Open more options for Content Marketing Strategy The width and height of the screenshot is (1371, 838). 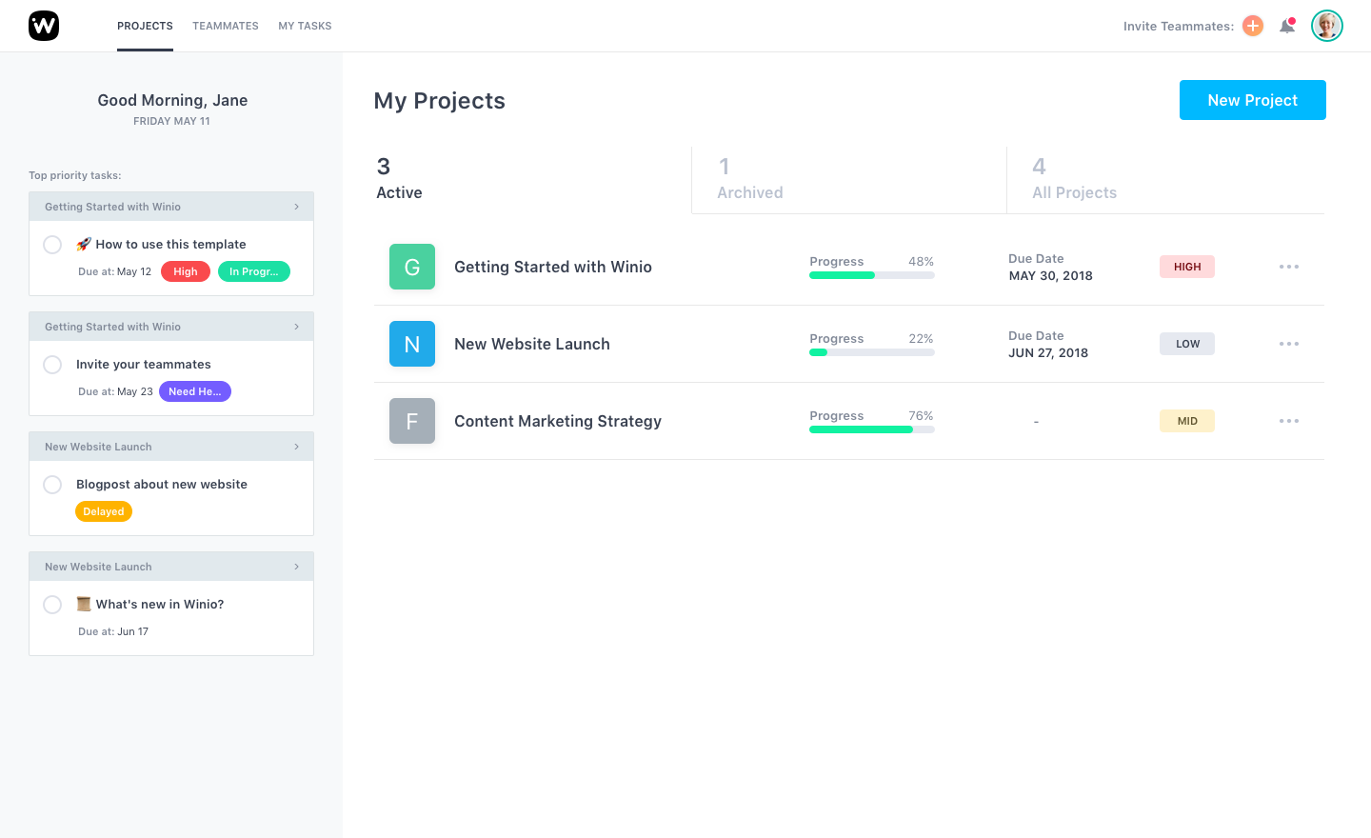pyautogui.click(x=1289, y=421)
